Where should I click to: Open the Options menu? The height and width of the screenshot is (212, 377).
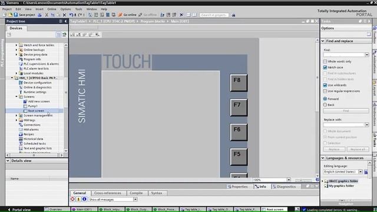pyautogui.click(x=65, y=9)
